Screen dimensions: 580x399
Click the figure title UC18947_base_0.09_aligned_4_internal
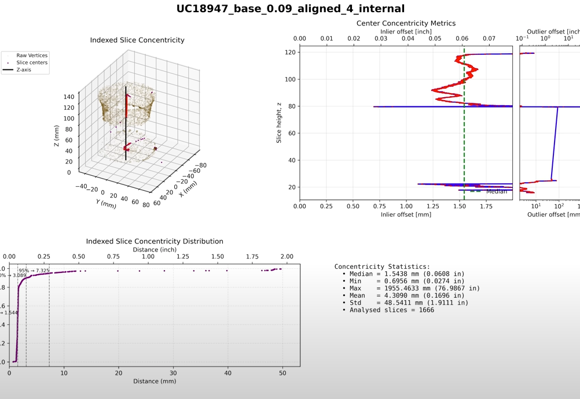(x=290, y=9)
